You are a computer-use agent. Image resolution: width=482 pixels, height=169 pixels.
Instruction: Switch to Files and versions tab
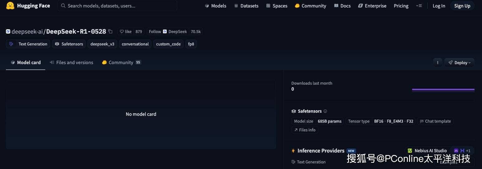tap(72, 63)
